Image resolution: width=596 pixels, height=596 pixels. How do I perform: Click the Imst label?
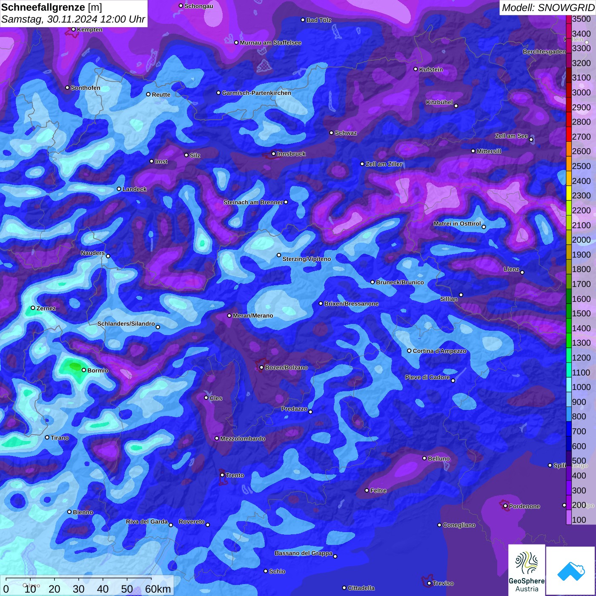coord(161,161)
